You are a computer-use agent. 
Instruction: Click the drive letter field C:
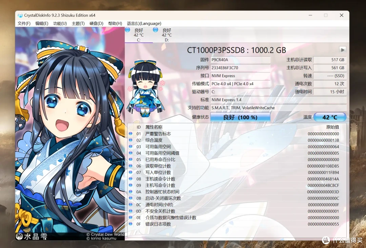240,92
